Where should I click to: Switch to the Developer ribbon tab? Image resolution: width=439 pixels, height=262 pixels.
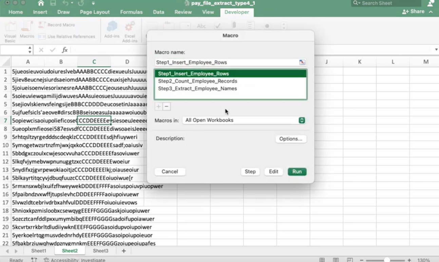coord(236,12)
